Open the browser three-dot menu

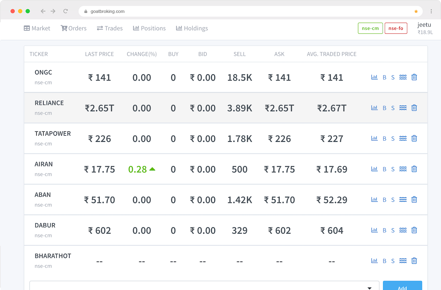tap(431, 11)
